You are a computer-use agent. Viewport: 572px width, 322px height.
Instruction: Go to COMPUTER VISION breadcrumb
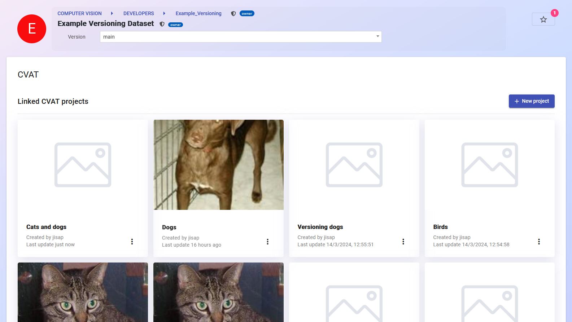(x=79, y=13)
